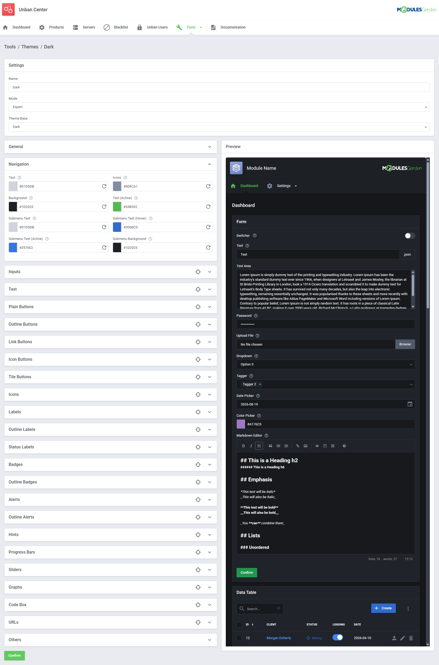
Task: Click link icon in Markdown toolbar
Action: point(298,446)
